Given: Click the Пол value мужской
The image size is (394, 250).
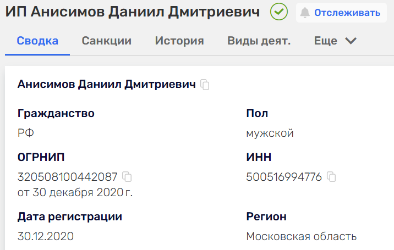Looking at the screenshot, I should 270,133.
